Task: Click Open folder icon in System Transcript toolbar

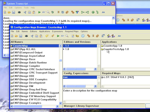Action: point(9,12)
